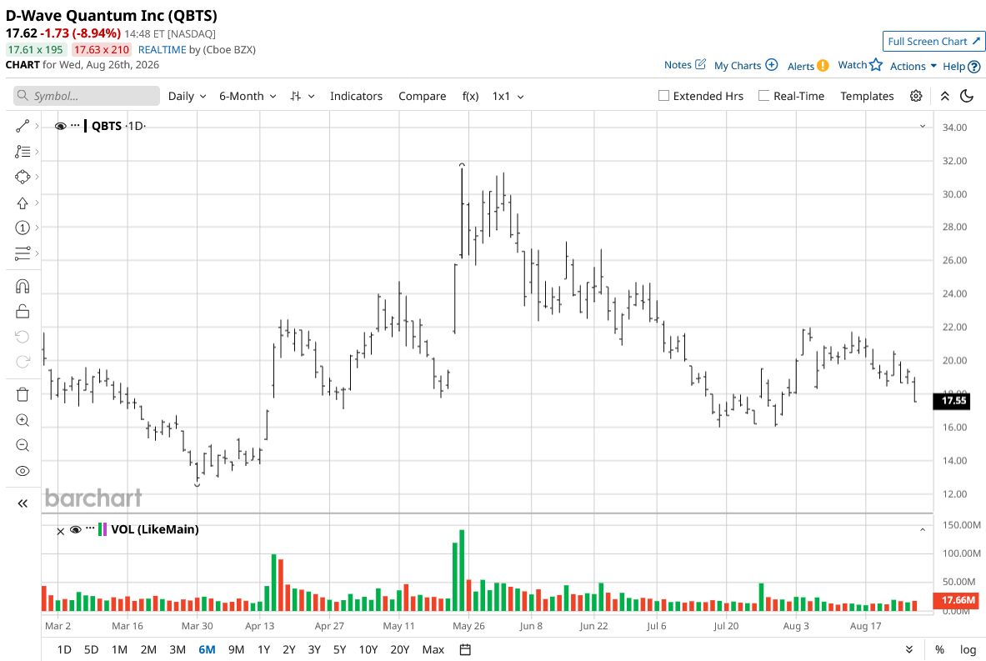
Task: Zoom out of the chart
Action: pos(23,445)
